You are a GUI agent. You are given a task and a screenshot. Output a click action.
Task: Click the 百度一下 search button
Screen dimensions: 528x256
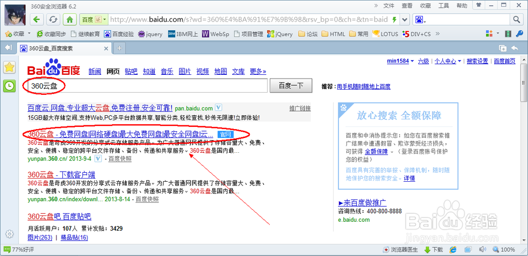pyautogui.click(x=291, y=86)
